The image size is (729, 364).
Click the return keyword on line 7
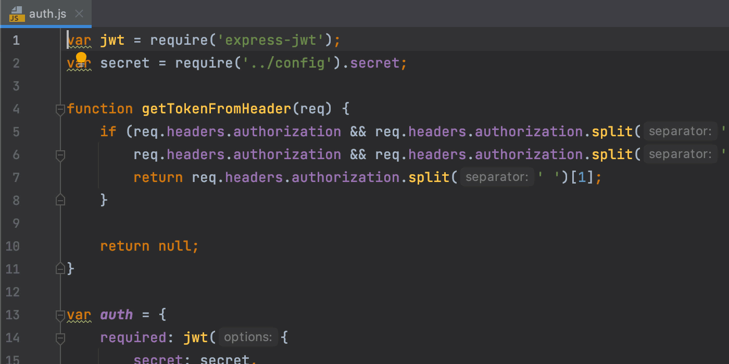(158, 177)
